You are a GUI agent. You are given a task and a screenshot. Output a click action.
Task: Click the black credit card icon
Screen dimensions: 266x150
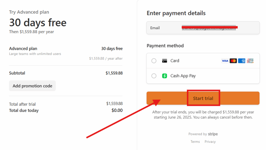[164, 61]
